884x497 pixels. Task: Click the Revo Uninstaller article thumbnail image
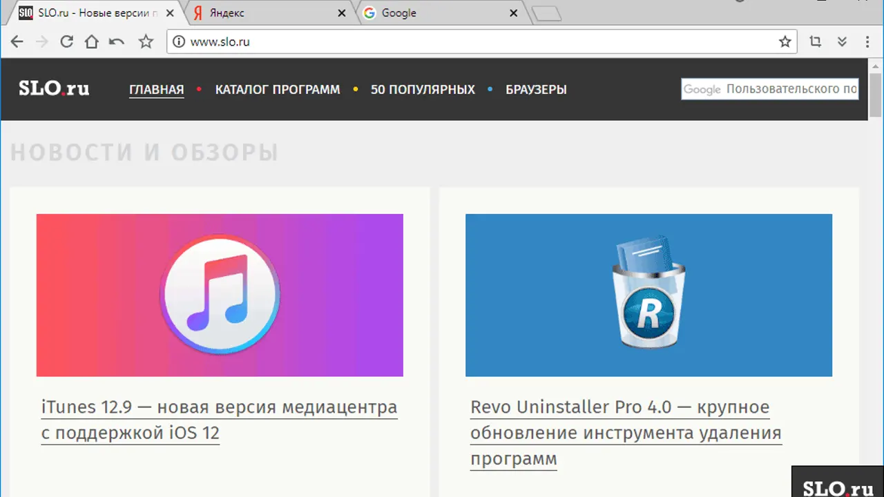point(648,295)
